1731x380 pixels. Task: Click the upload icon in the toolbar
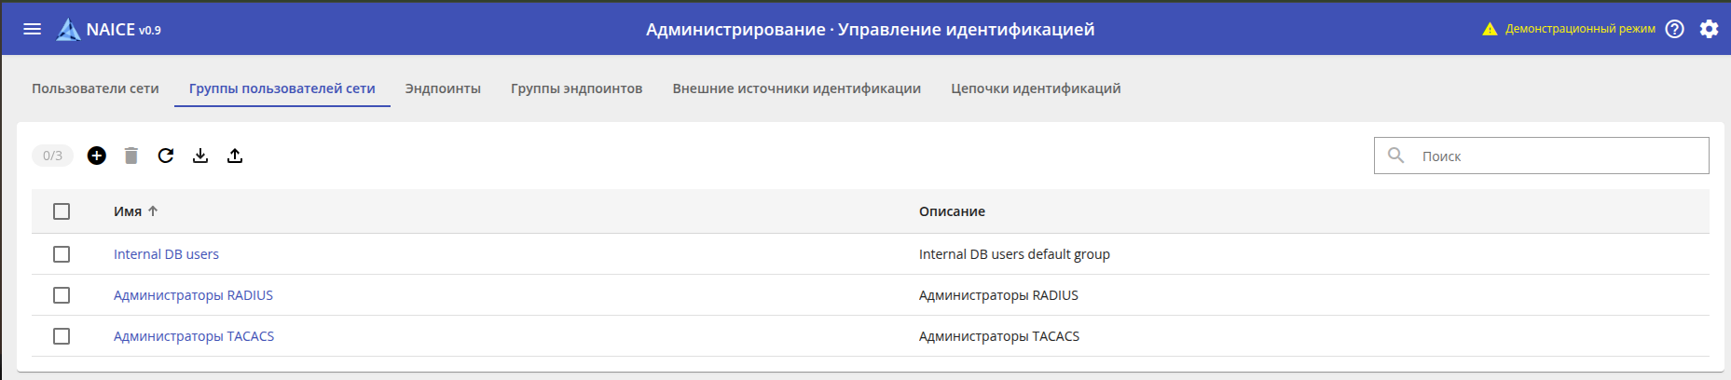[x=235, y=156]
